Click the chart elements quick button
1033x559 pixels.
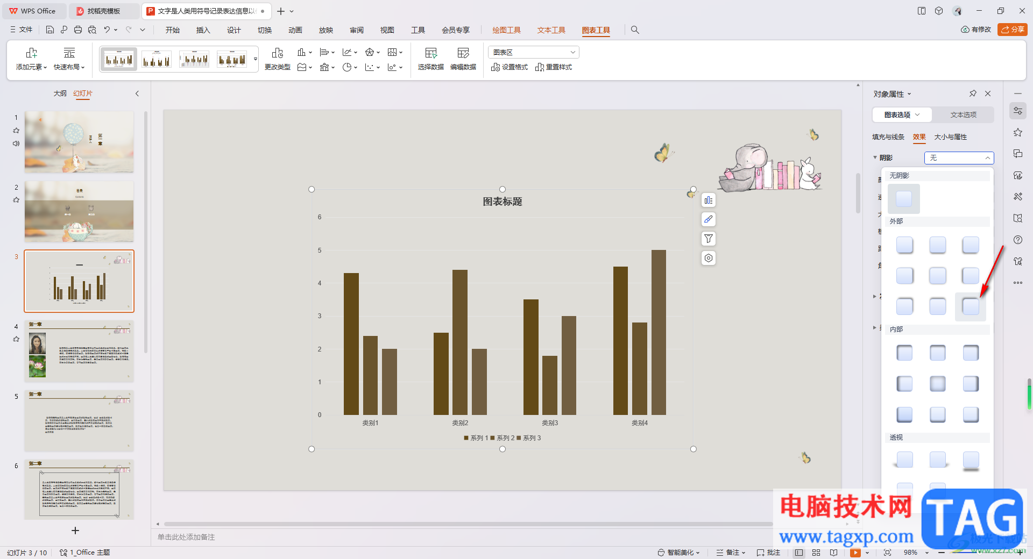(x=709, y=200)
